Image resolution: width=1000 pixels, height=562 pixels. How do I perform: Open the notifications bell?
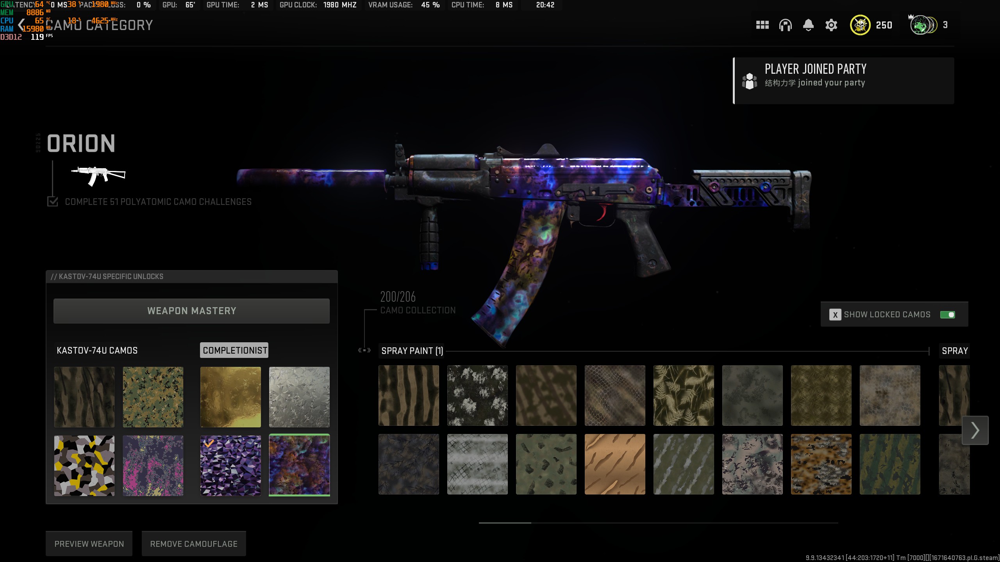[x=808, y=25]
